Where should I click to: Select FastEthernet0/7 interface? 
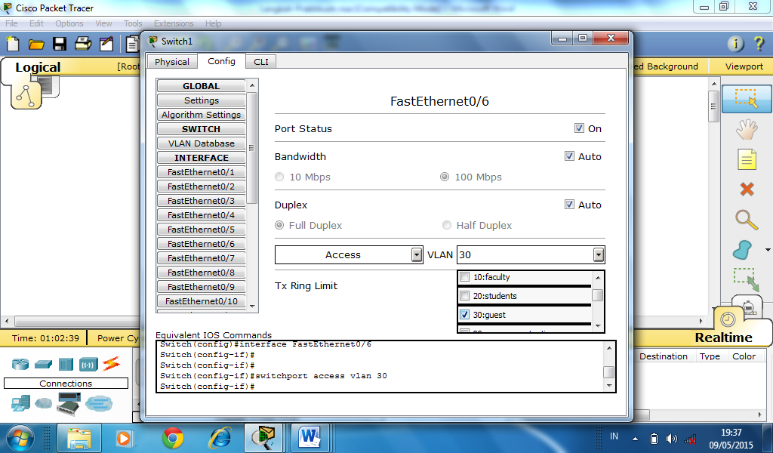coord(201,257)
